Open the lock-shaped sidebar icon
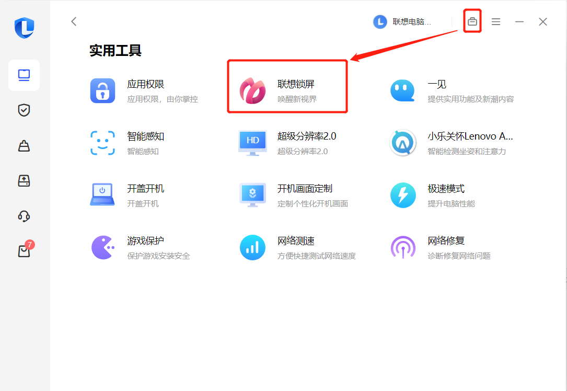567x391 pixels. click(x=24, y=145)
